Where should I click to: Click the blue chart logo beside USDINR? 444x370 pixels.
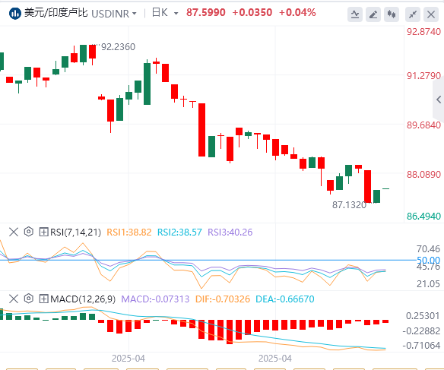(x=15, y=13)
